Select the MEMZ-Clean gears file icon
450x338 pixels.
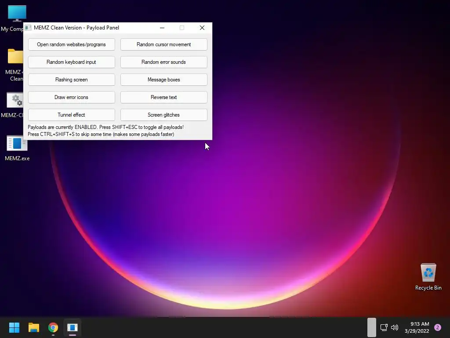pos(12,105)
